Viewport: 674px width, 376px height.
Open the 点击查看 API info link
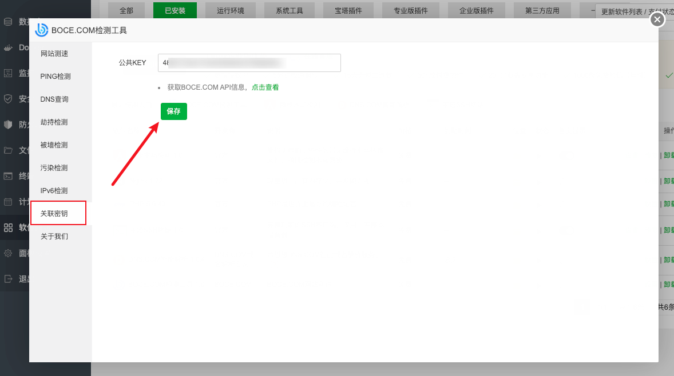coord(265,87)
